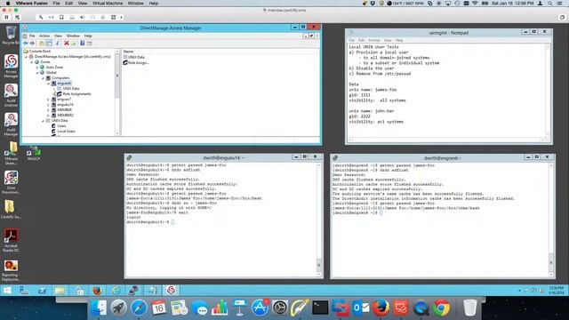This screenshot has width=569, height=320.
Task: Open Spotlight search in macOS menu bar
Action: (x=550, y=4)
